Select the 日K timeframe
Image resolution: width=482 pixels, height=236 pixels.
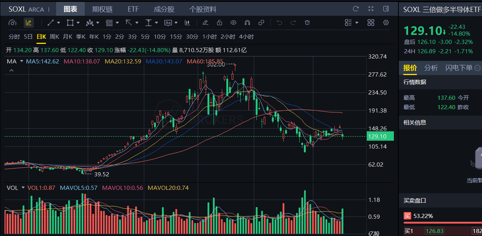click(41, 37)
